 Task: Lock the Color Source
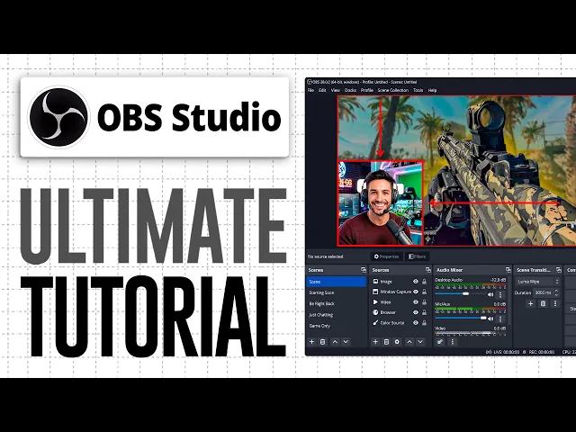424,322
